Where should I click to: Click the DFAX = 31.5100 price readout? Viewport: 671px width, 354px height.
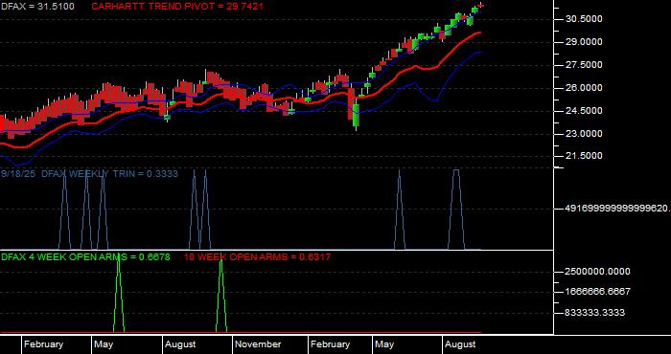coord(37,7)
